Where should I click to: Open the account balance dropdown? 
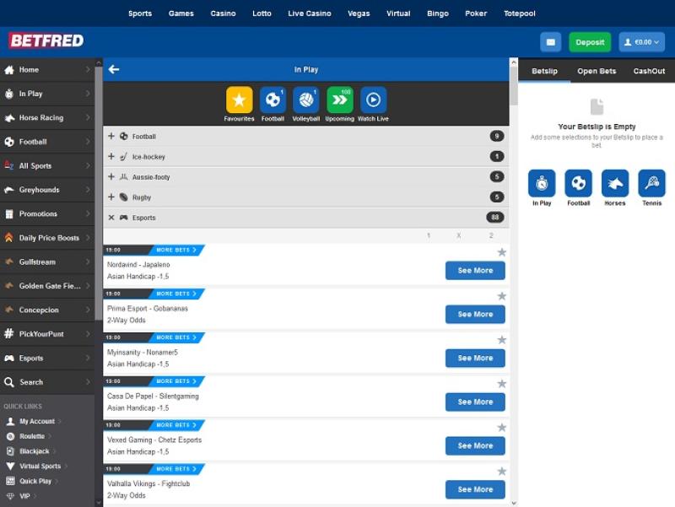click(641, 42)
